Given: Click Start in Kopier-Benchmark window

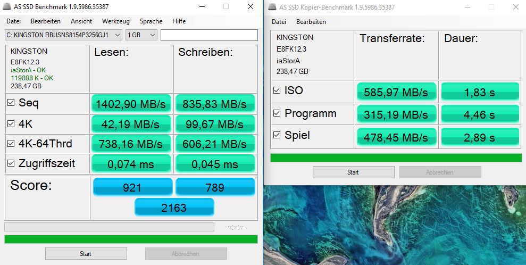Looking at the screenshot, I should point(353,172).
